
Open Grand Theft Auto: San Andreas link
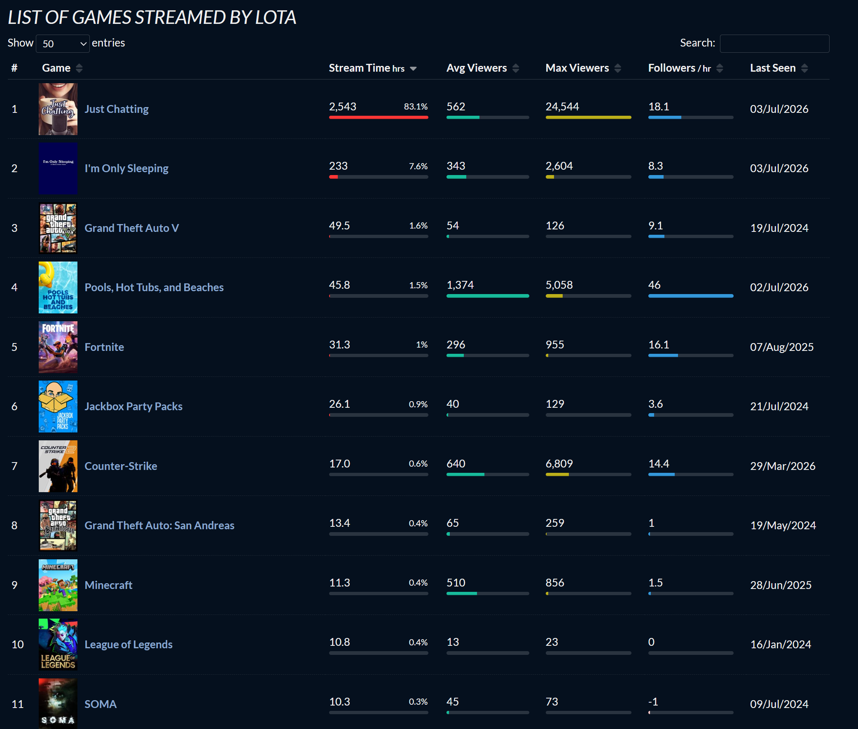pos(159,525)
